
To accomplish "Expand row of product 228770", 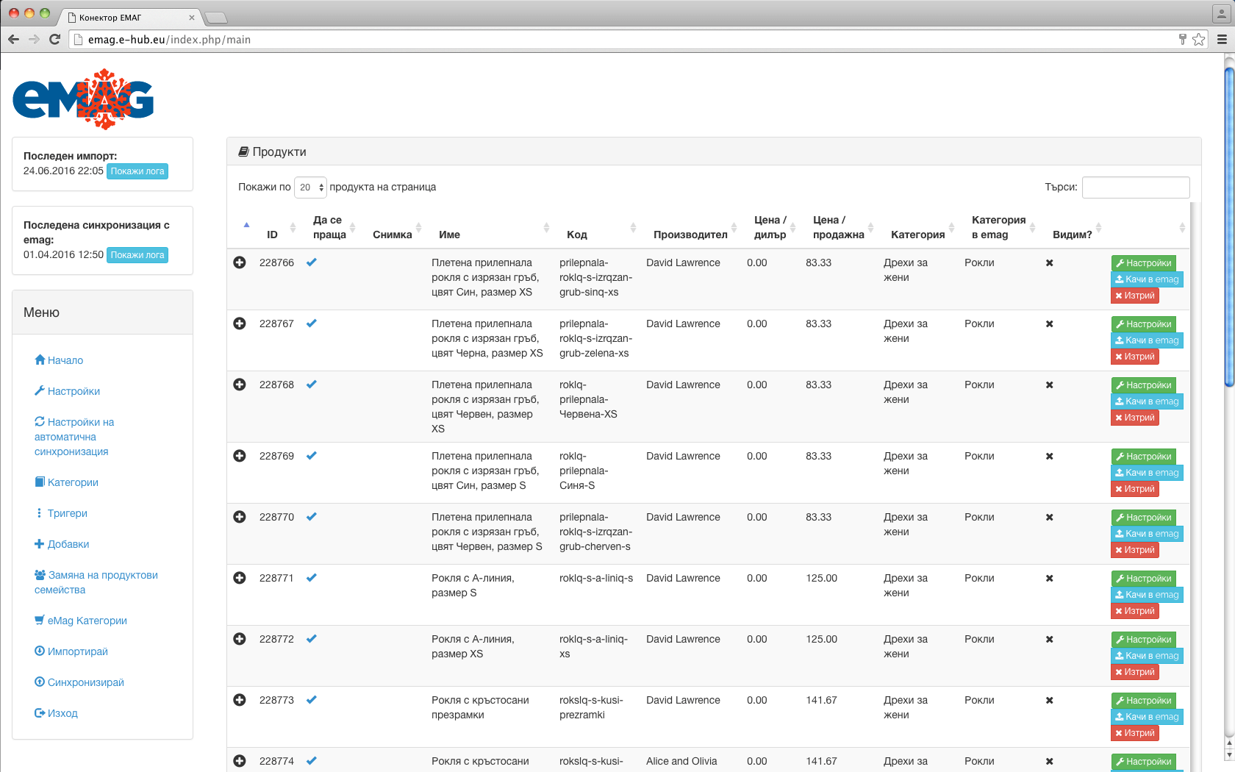I will coord(240,517).
